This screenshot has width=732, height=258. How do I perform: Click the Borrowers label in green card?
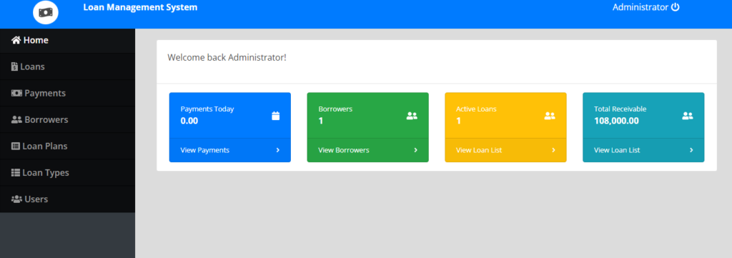point(335,109)
